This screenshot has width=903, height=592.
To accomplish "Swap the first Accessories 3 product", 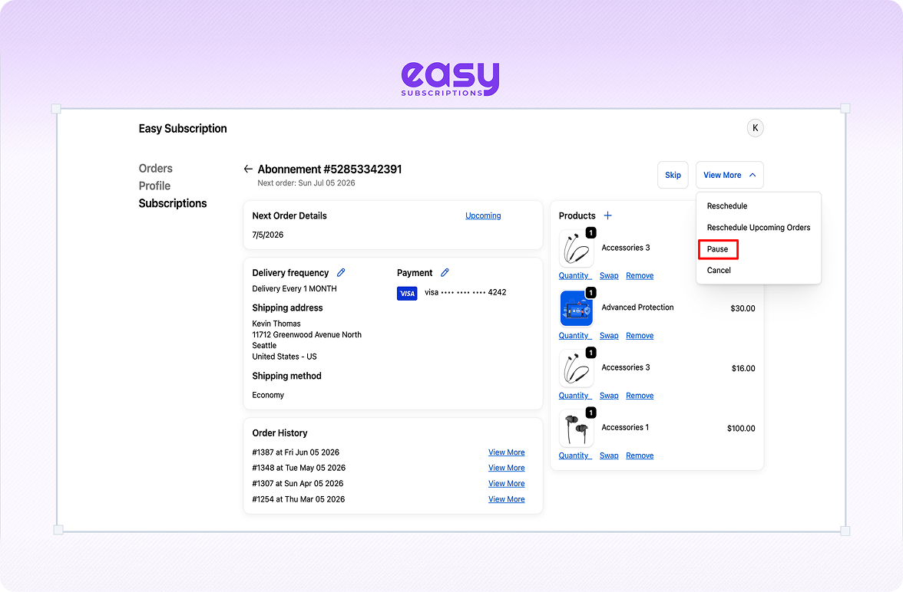I will click(x=609, y=275).
